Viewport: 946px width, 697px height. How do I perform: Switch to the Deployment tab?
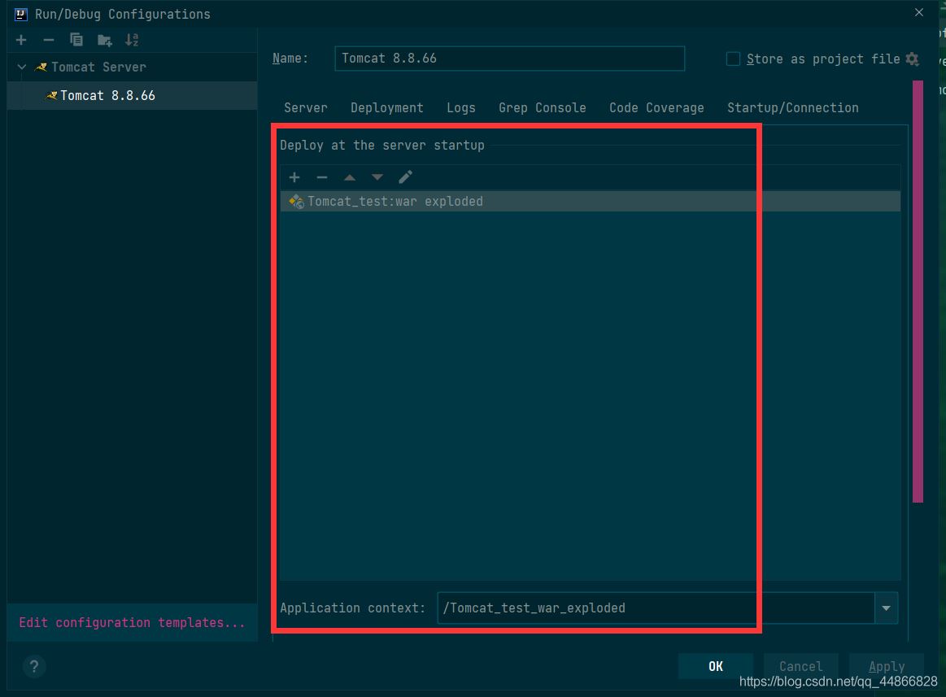point(386,108)
